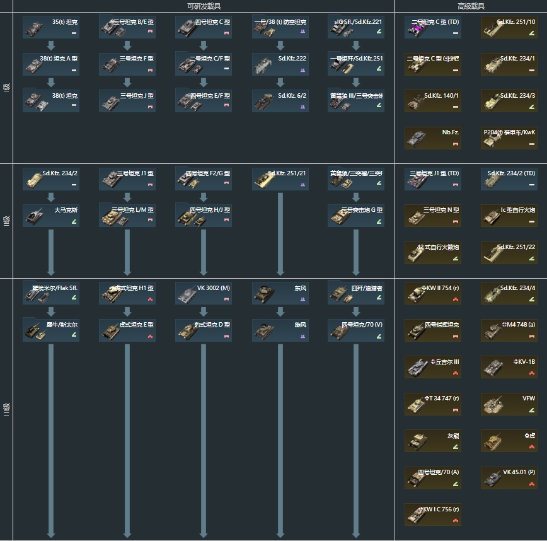Click the 豹式坦克 D 型 tank icon
Screen dimensions: 547x541
(187, 332)
